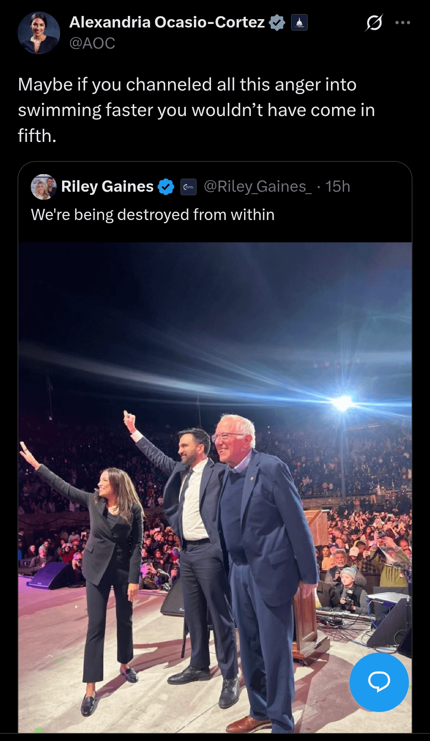The height and width of the screenshot is (741, 430).
Task: Click the @AOC handle
Action: tap(92, 43)
